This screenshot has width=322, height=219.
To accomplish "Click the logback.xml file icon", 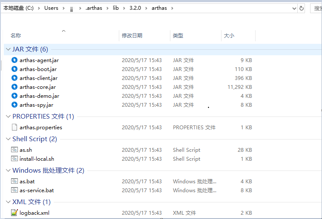I will point(14,213).
